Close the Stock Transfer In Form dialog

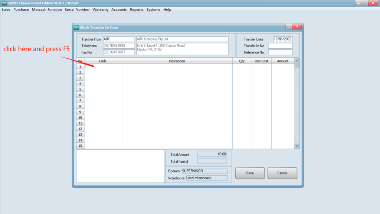tap(297, 27)
